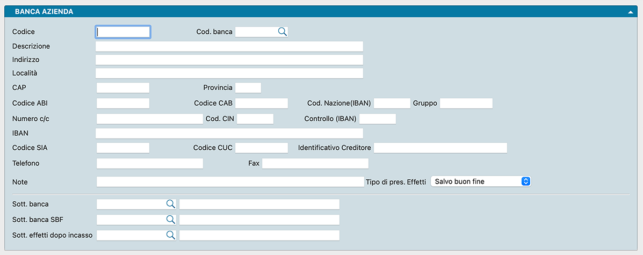643x255 pixels.
Task: Click the Località input box
Action: (229, 73)
